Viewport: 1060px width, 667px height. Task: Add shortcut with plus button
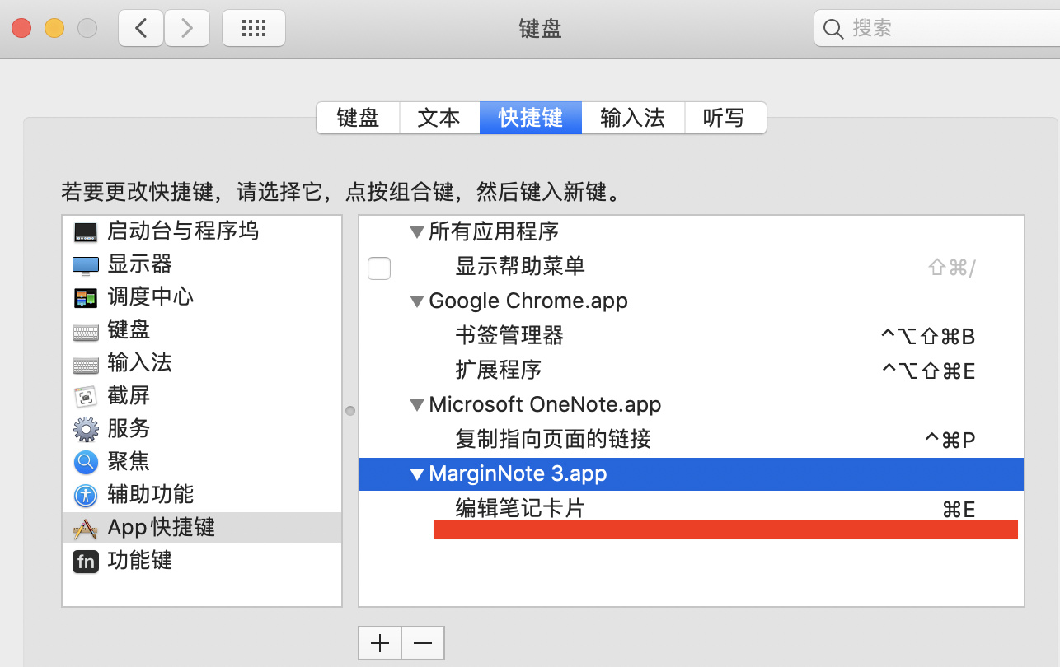(380, 643)
